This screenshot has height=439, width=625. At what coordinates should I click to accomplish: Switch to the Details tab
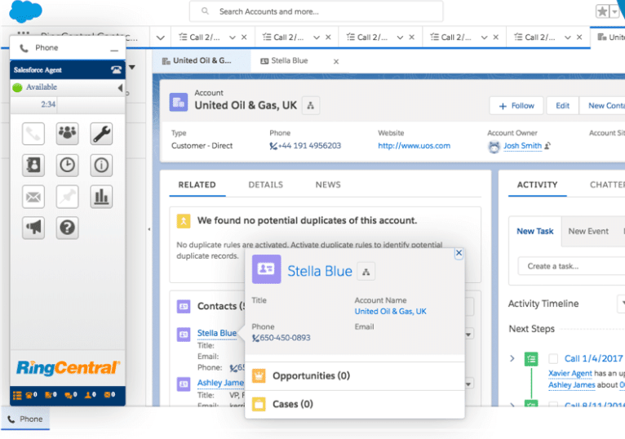pyautogui.click(x=265, y=184)
